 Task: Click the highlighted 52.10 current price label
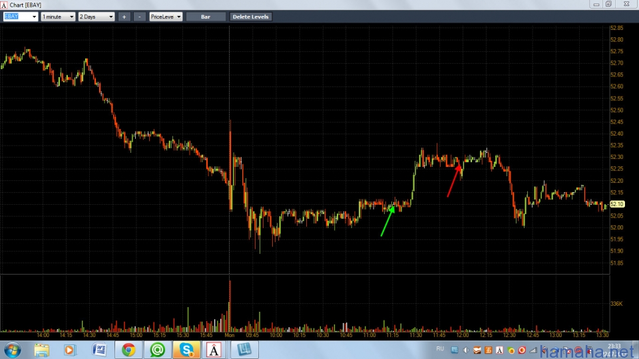(617, 204)
